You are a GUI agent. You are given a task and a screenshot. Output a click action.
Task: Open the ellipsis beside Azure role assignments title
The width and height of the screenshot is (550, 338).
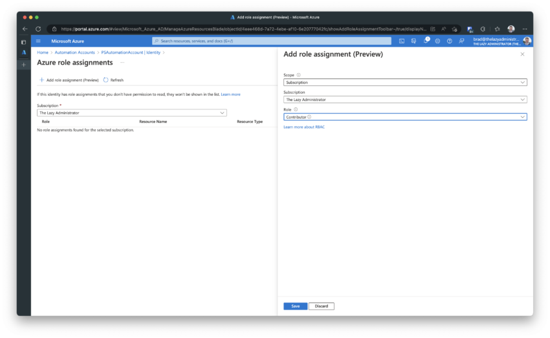tap(122, 62)
